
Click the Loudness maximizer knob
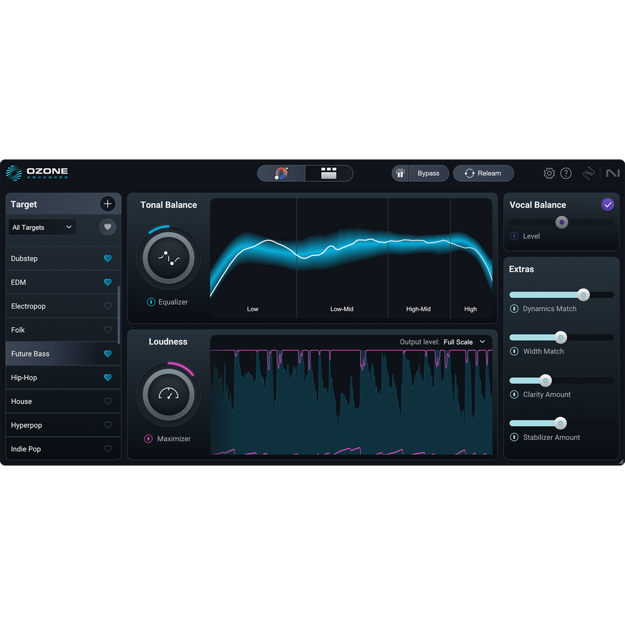[168, 395]
